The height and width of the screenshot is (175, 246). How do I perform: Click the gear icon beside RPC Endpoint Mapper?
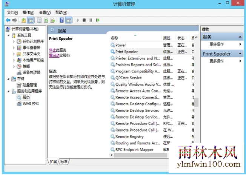point(112,149)
